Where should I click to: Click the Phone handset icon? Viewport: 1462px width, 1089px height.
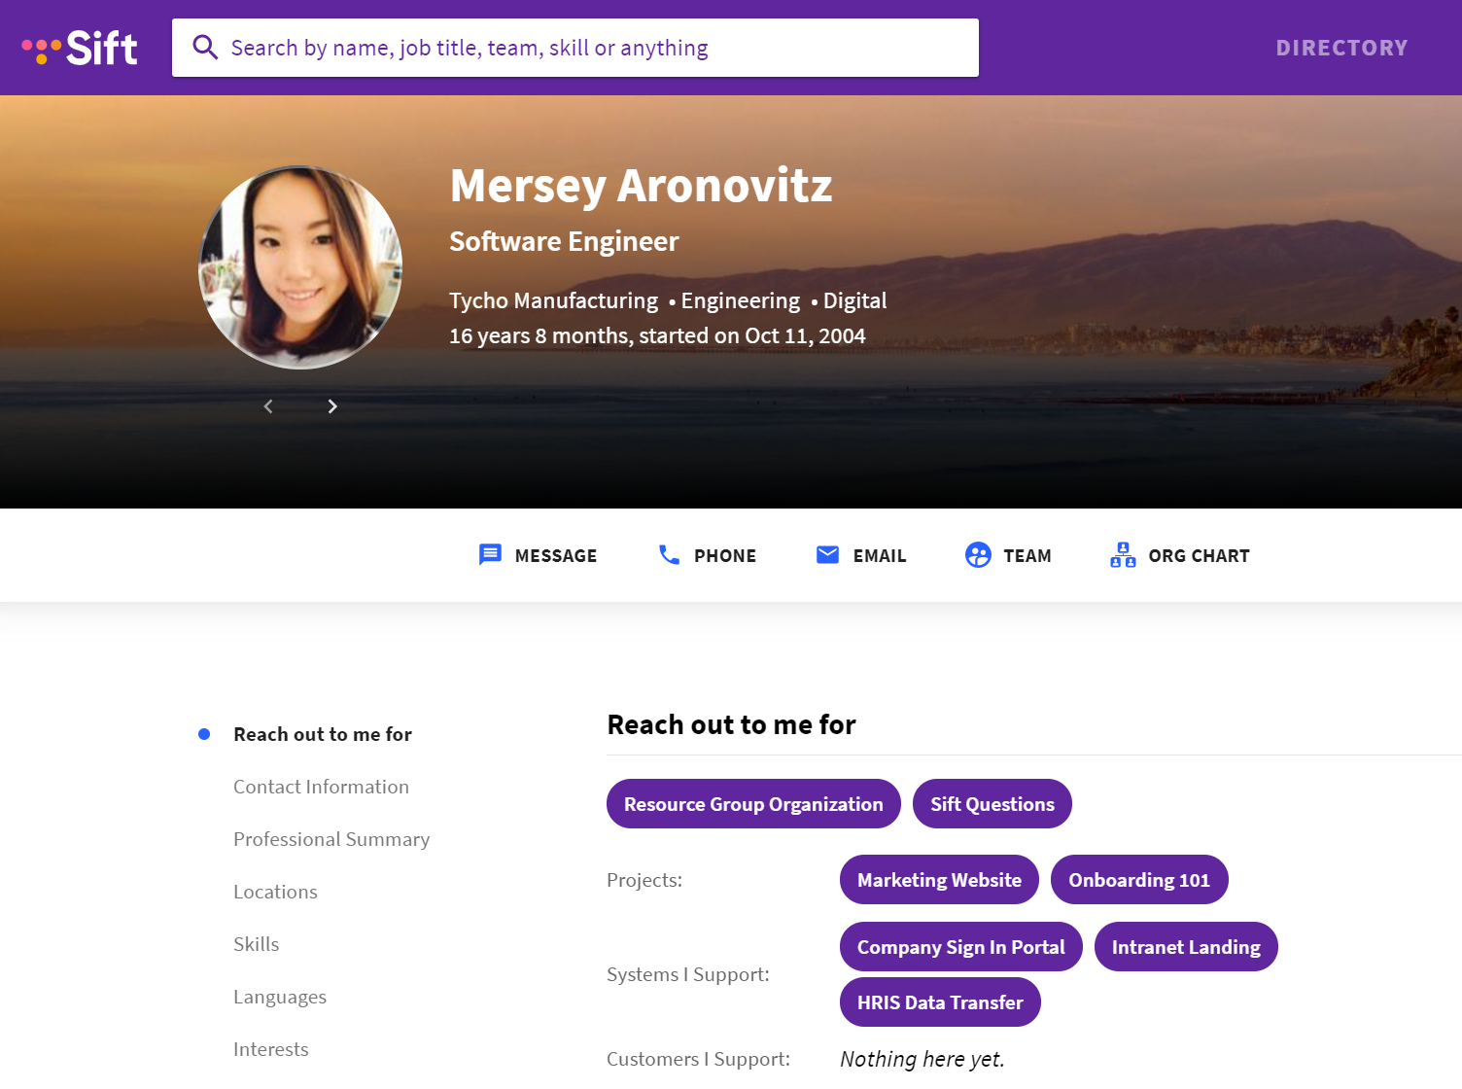(x=669, y=555)
